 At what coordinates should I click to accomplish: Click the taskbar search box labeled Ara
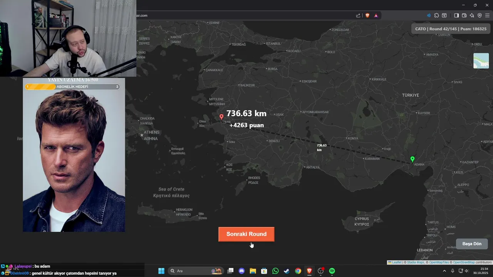tap(196, 271)
